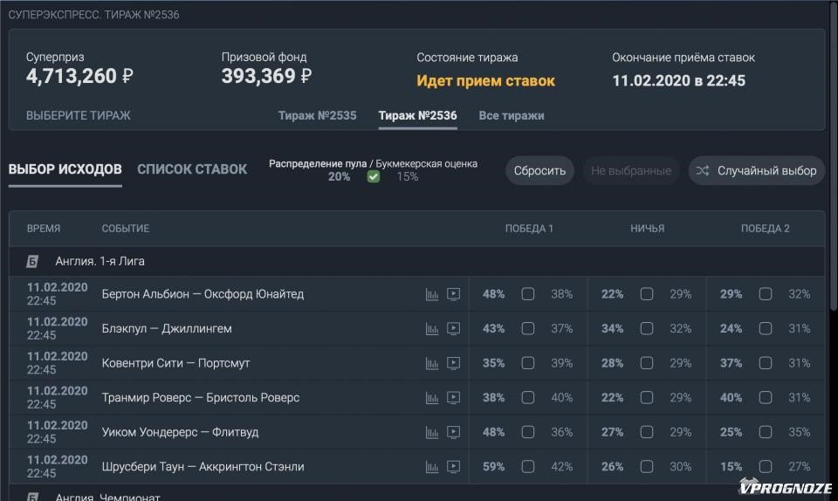Click the Б icon beside Англия. 1-я Лига

(32, 262)
